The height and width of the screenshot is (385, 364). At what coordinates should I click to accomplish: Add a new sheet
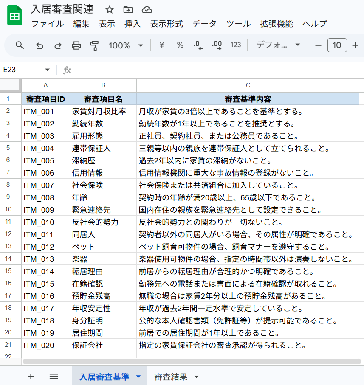[31, 377]
